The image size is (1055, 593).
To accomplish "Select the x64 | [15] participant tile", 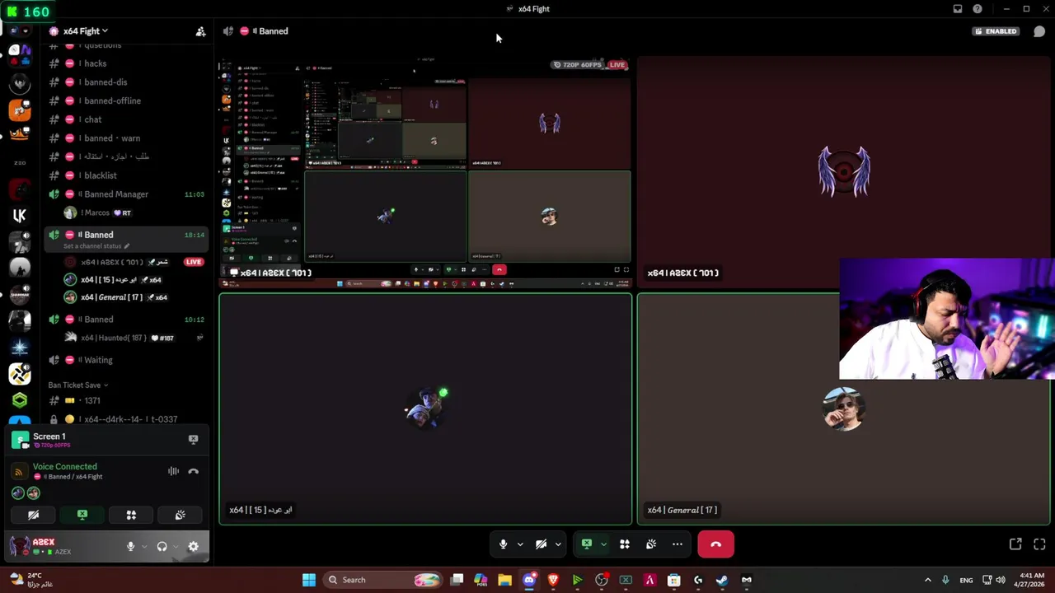I will pos(425,409).
